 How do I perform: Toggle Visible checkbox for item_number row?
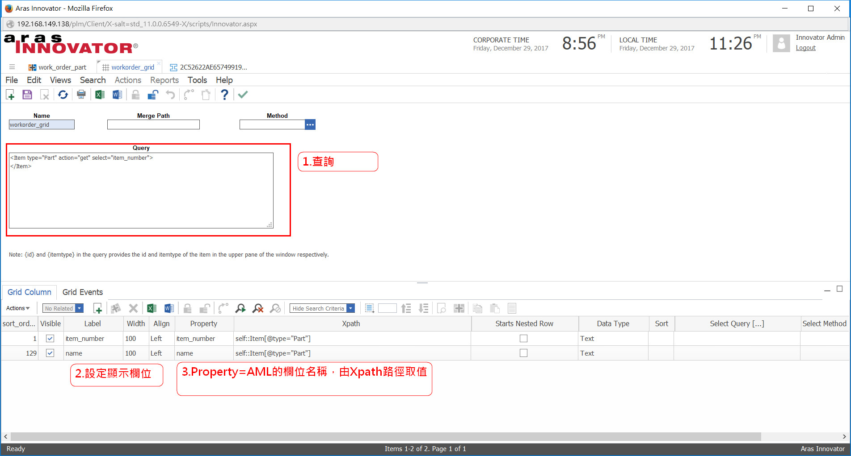pyautogui.click(x=50, y=339)
